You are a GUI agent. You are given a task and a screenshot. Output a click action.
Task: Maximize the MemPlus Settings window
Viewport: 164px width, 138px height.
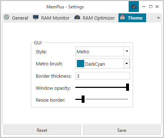click(x=151, y=7)
